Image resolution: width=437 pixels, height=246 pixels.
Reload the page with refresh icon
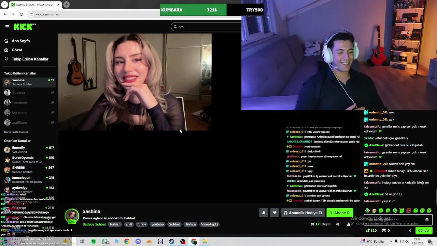click(x=21, y=14)
